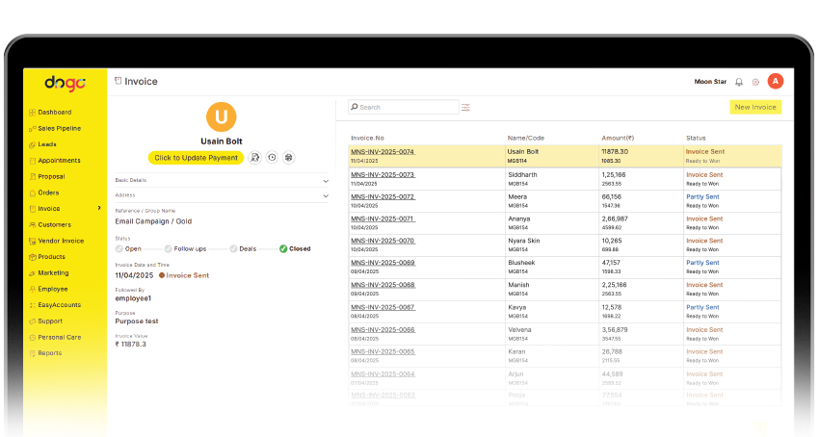Click the Dashboard icon in sidebar
The image size is (819, 437).
(x=32, y=113)
